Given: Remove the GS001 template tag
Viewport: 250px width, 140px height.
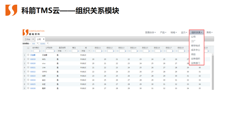Looking at the screenshot, I should [x=48, y=43].
